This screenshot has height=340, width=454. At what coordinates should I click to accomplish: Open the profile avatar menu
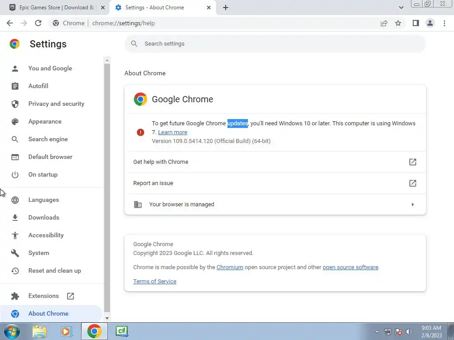430,23
